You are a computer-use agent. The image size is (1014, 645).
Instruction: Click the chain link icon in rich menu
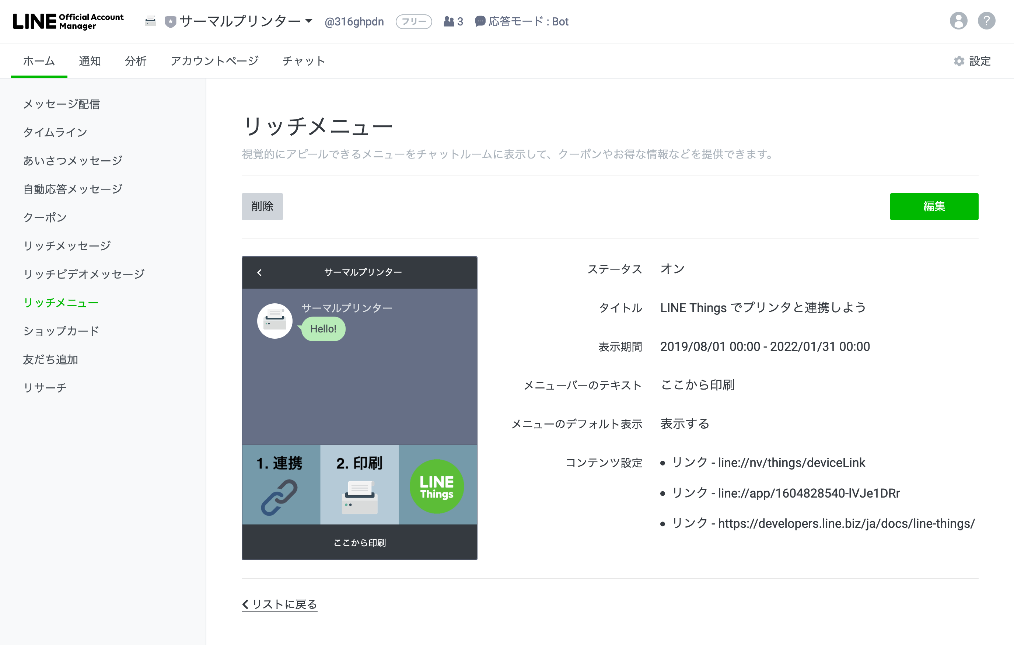click(x=279, y=497)
